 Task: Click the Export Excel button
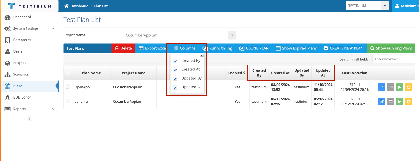click(x=152, y=48)
